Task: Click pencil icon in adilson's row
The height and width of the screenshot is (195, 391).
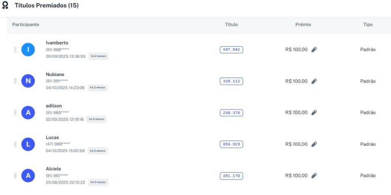Action: pyautogui.click(x=314, y=113)
